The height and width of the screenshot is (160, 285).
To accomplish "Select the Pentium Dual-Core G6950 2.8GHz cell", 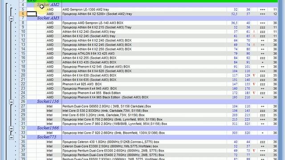I will point(144,106).
